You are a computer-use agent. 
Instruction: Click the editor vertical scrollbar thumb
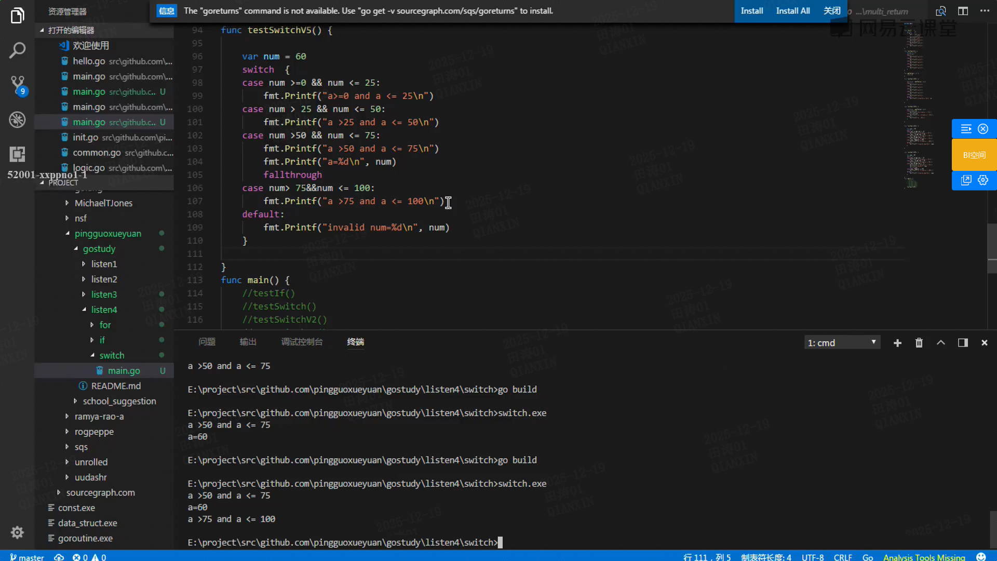[992, 248]
